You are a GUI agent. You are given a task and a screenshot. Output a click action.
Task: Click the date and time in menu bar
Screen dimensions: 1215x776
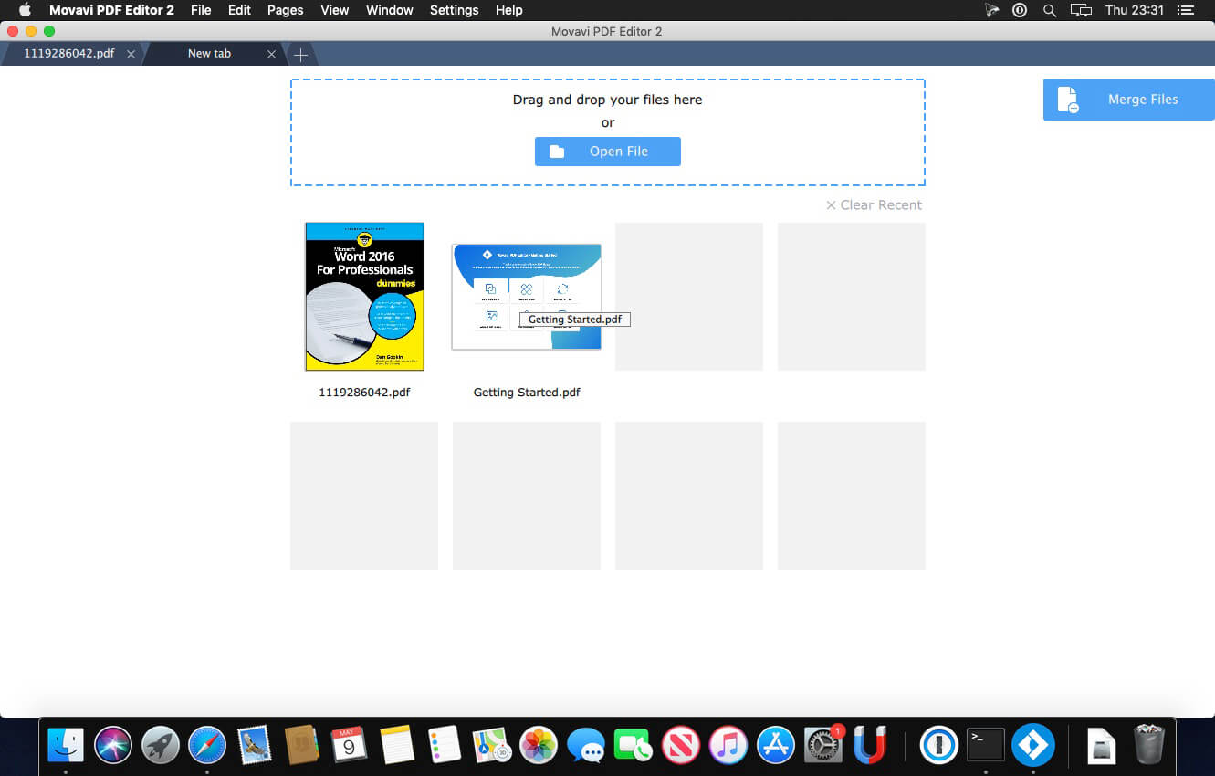pos(1135,10)
